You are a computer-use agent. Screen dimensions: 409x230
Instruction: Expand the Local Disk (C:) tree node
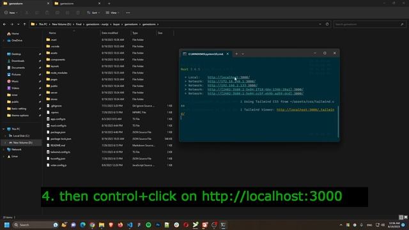tap(6, 136)
